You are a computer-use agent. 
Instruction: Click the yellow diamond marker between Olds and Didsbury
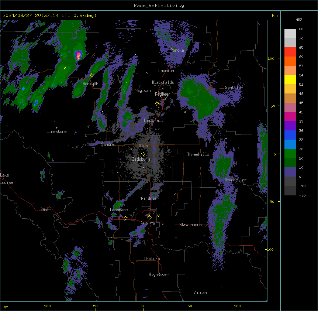[143, 154]
